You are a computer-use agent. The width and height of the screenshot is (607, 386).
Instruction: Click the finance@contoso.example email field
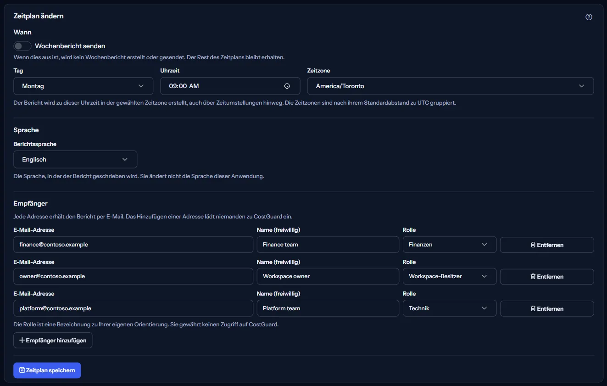pos(134,245)
